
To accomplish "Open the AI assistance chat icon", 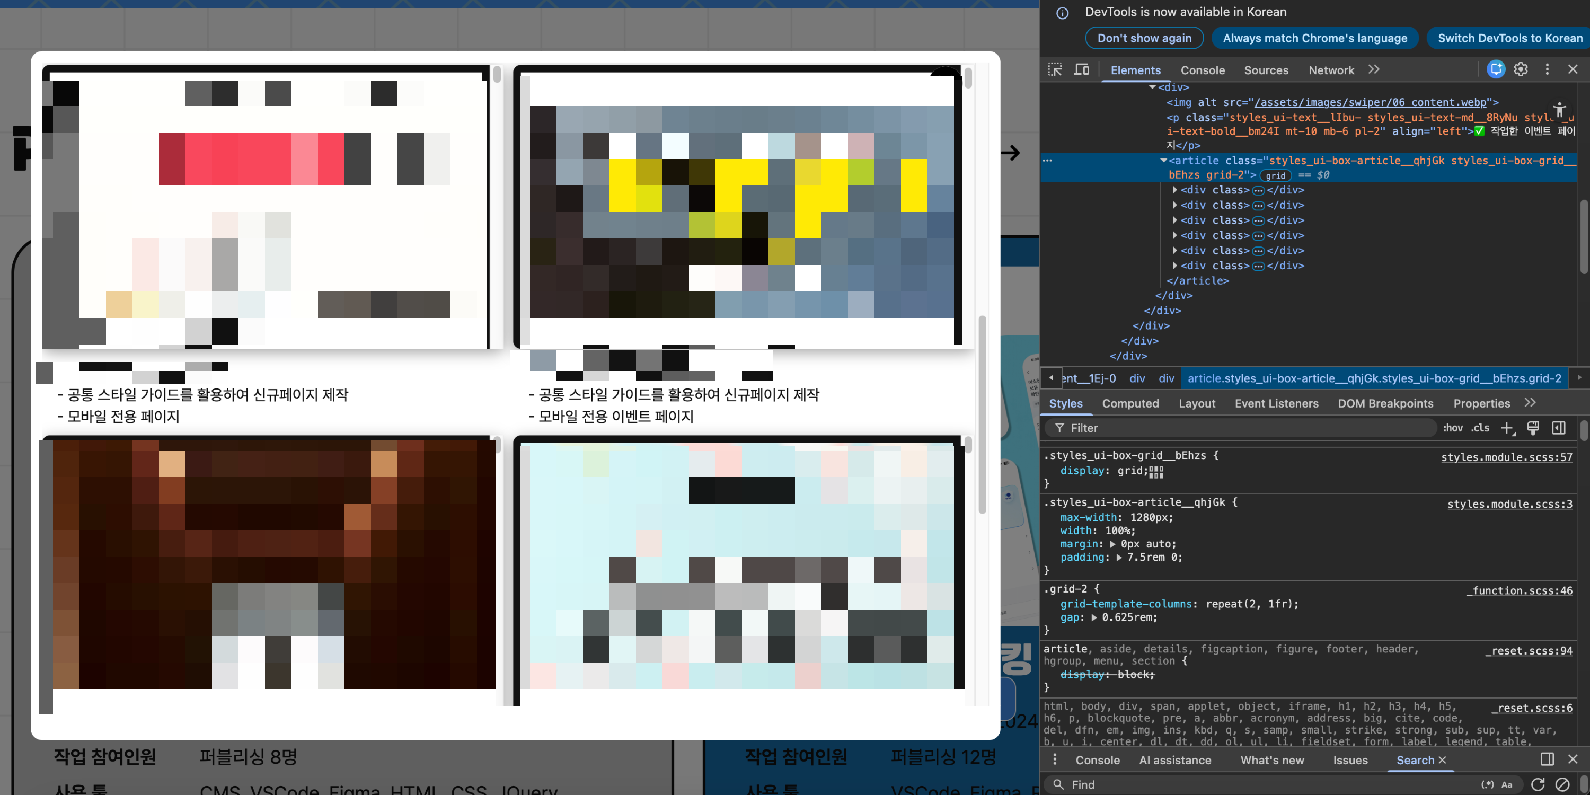I will [x=1496, y=69].
